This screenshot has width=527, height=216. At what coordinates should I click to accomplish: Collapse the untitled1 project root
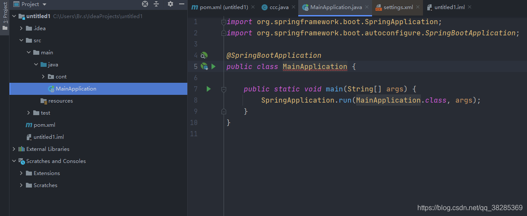point(14,16)
